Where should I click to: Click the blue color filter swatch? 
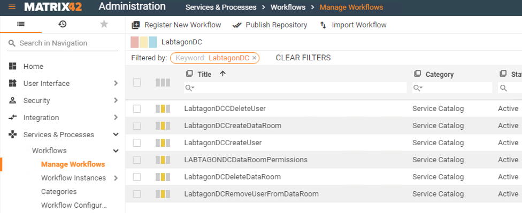coord(153,42)
